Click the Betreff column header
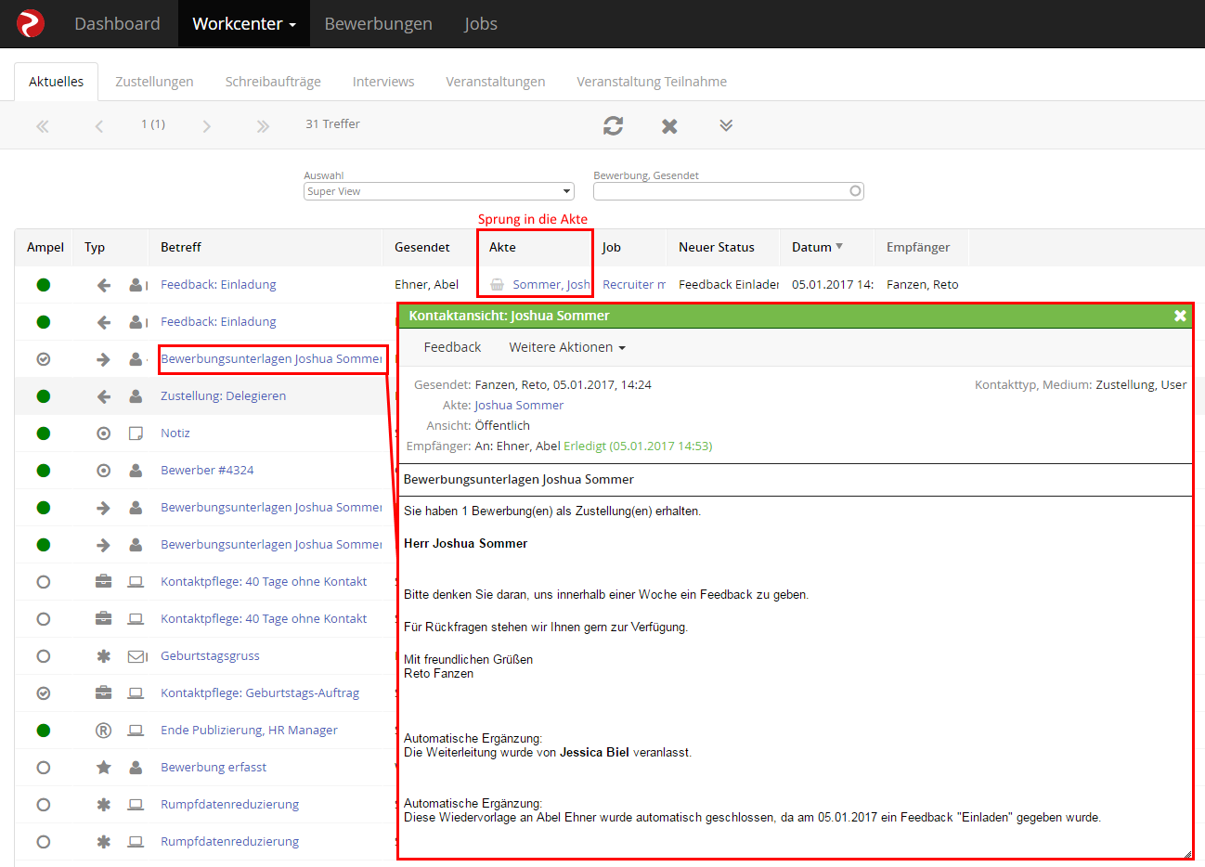 coord(181,247)
